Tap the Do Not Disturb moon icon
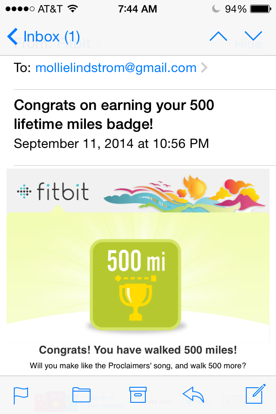Image resolution: width=276 pixels, height=414 pixels. 216,9
